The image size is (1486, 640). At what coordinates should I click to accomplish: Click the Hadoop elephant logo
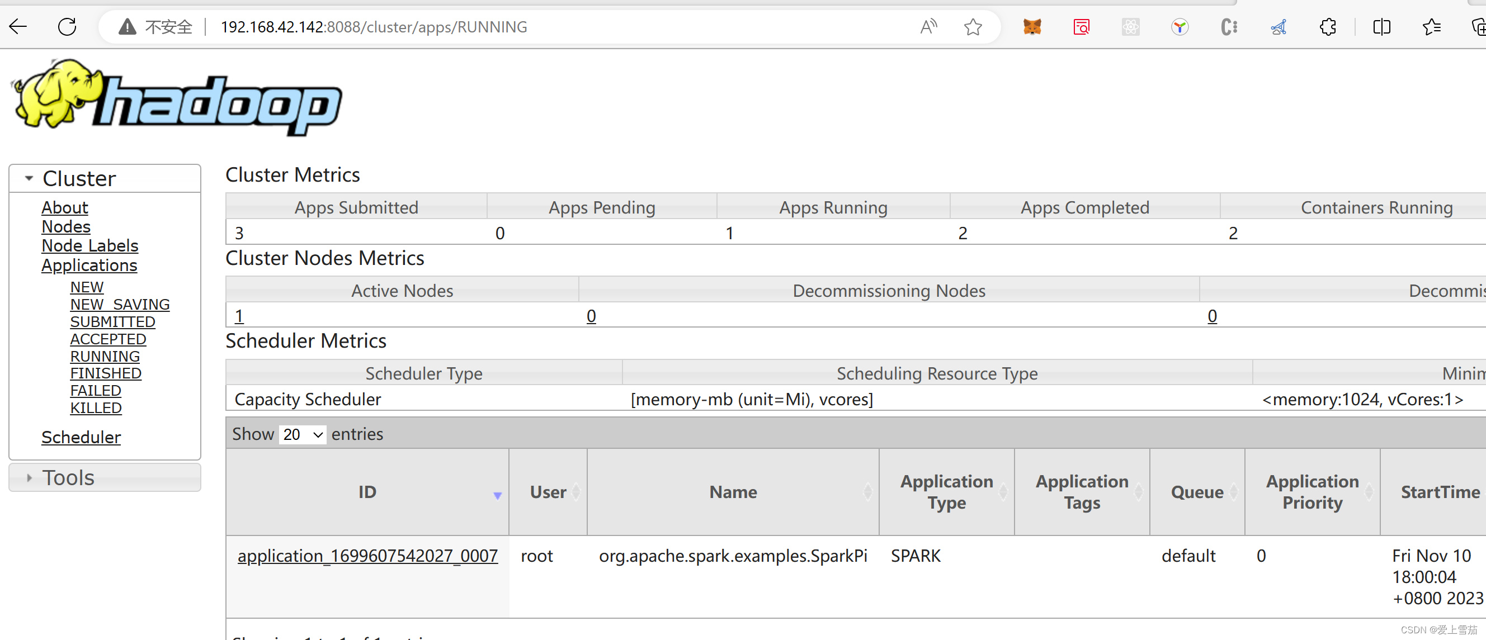tap(177, 98)
